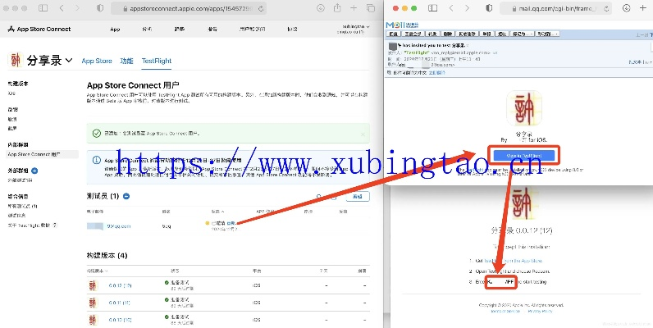Open 所有测试员 (1) in the sidebar
This screenshot has height=328, width=653.
[22, 206]
